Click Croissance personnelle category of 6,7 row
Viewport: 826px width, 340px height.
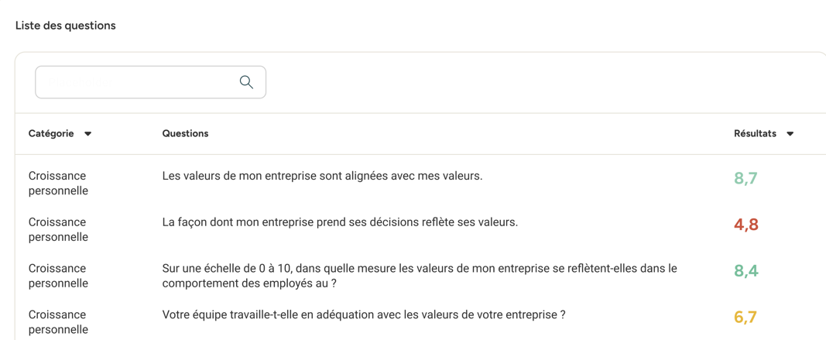coord(58,322)
